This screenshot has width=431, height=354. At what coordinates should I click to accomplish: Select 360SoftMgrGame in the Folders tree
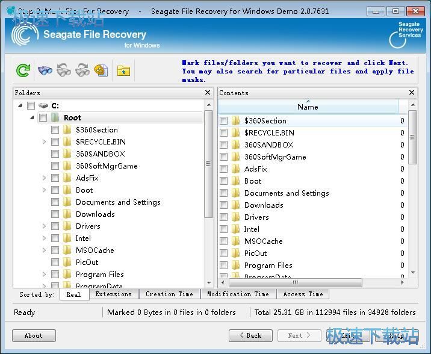(107, 166)
